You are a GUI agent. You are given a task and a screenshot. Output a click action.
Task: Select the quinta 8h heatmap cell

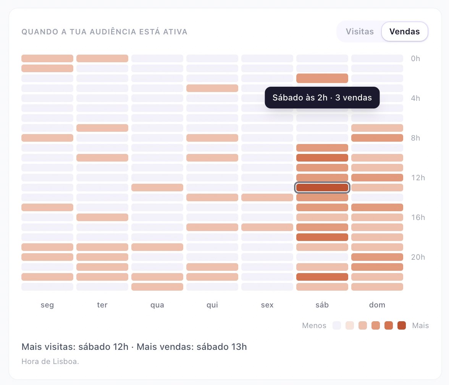pyautogui.click(x=212, y=138)
